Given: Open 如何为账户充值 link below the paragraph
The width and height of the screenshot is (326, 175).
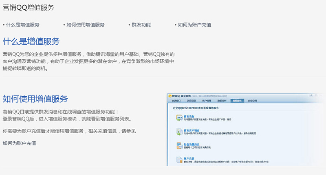Looking at the screenshot, I should tap(19, 143).
